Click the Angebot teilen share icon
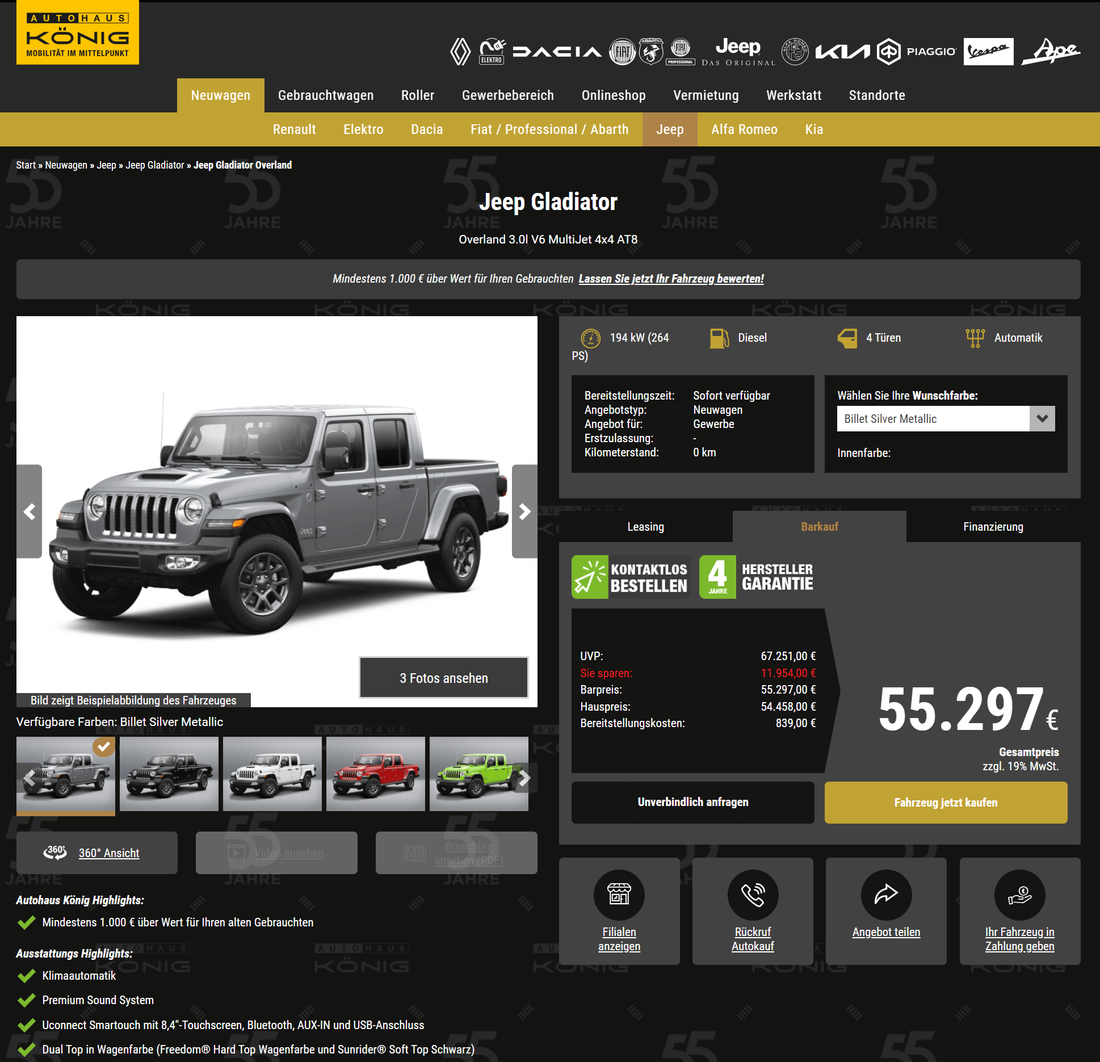The width and height of the screenshot is (1100, 1062). (886, 895)
